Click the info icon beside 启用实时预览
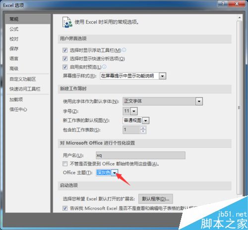 (x=104, y=67)
